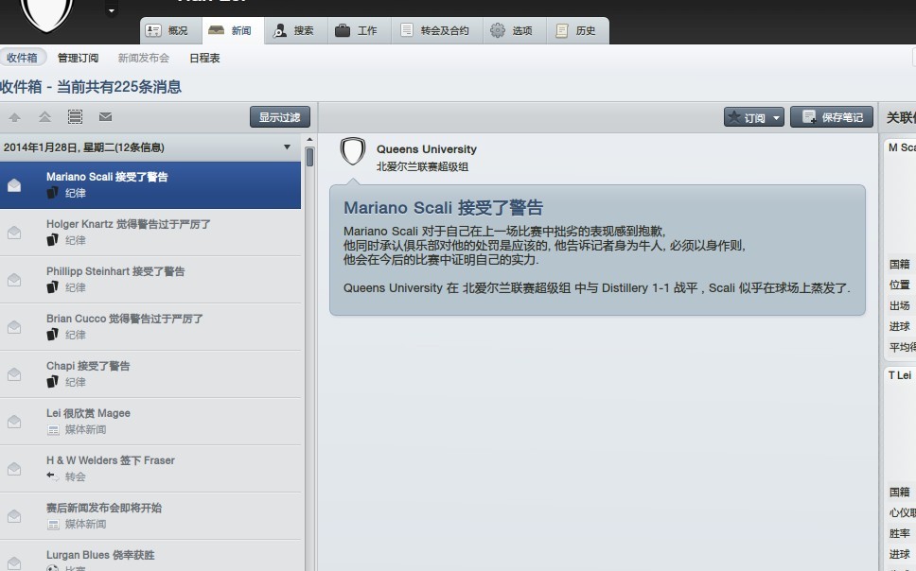The image size is (916, 571).
Task: Click the club shield logo at top left
Action: point(46,14)
